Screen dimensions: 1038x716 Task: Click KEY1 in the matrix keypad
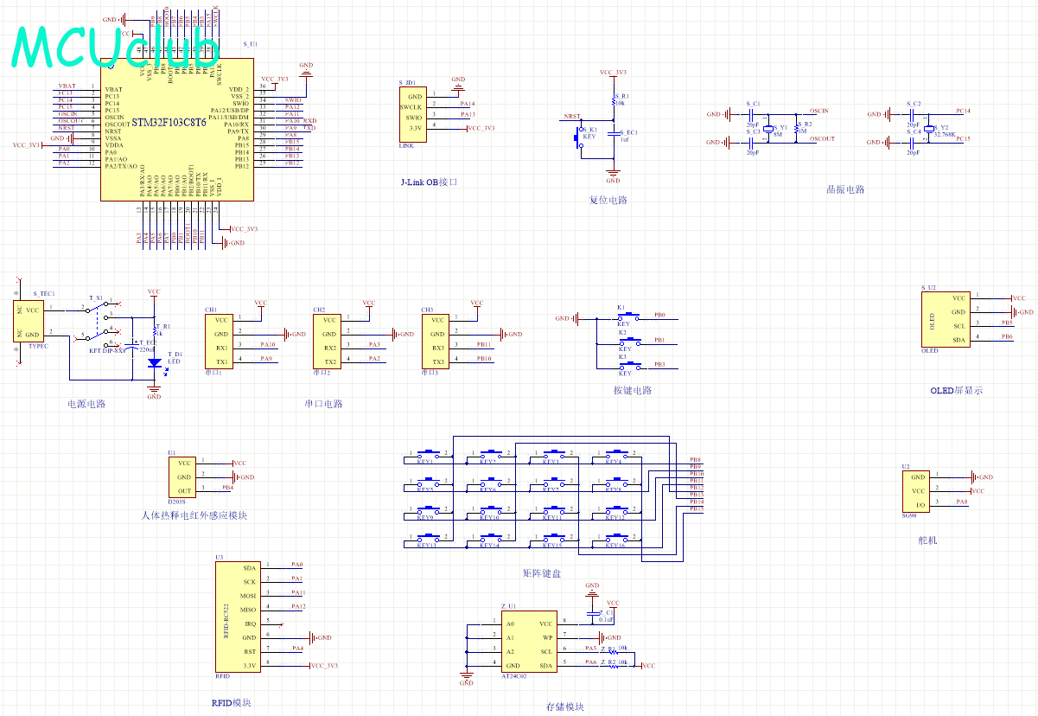[x=429, y=454]
